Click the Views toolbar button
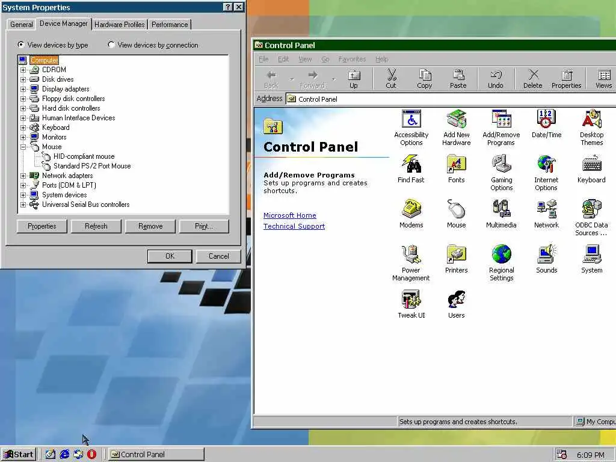616x462 pixels. pos(603,79)
